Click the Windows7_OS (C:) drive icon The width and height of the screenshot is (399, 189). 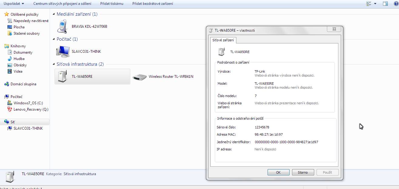[x=10, y=103]
